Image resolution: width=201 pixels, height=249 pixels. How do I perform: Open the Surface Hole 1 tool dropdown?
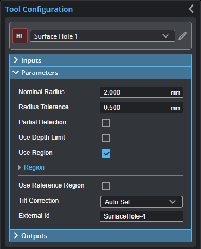coord(103,36)
